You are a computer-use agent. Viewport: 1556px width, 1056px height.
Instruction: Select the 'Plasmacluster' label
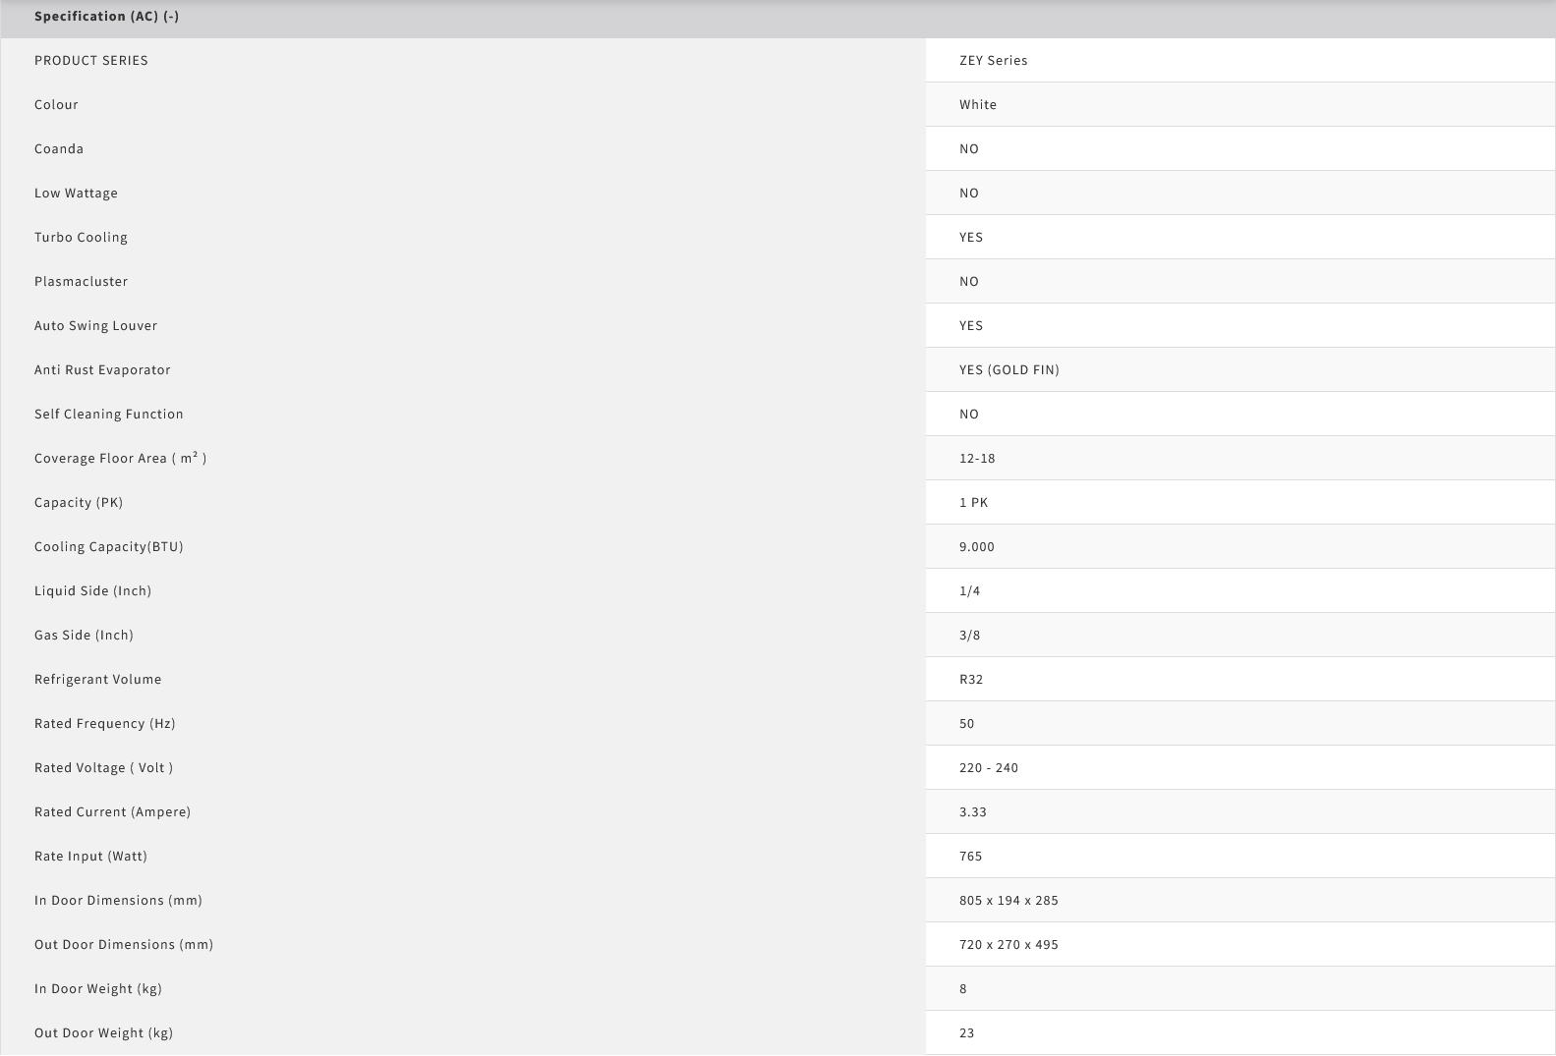[x=81, y=281]
